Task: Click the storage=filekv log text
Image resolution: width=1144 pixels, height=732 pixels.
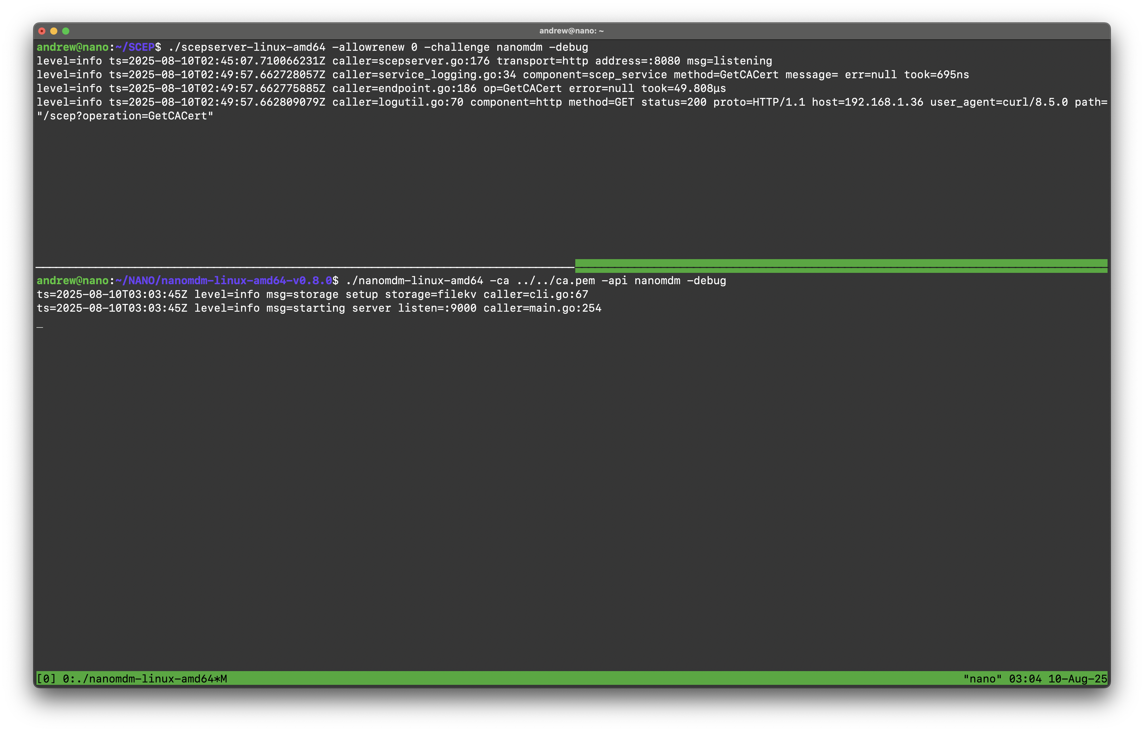Action: pos(430,295)
